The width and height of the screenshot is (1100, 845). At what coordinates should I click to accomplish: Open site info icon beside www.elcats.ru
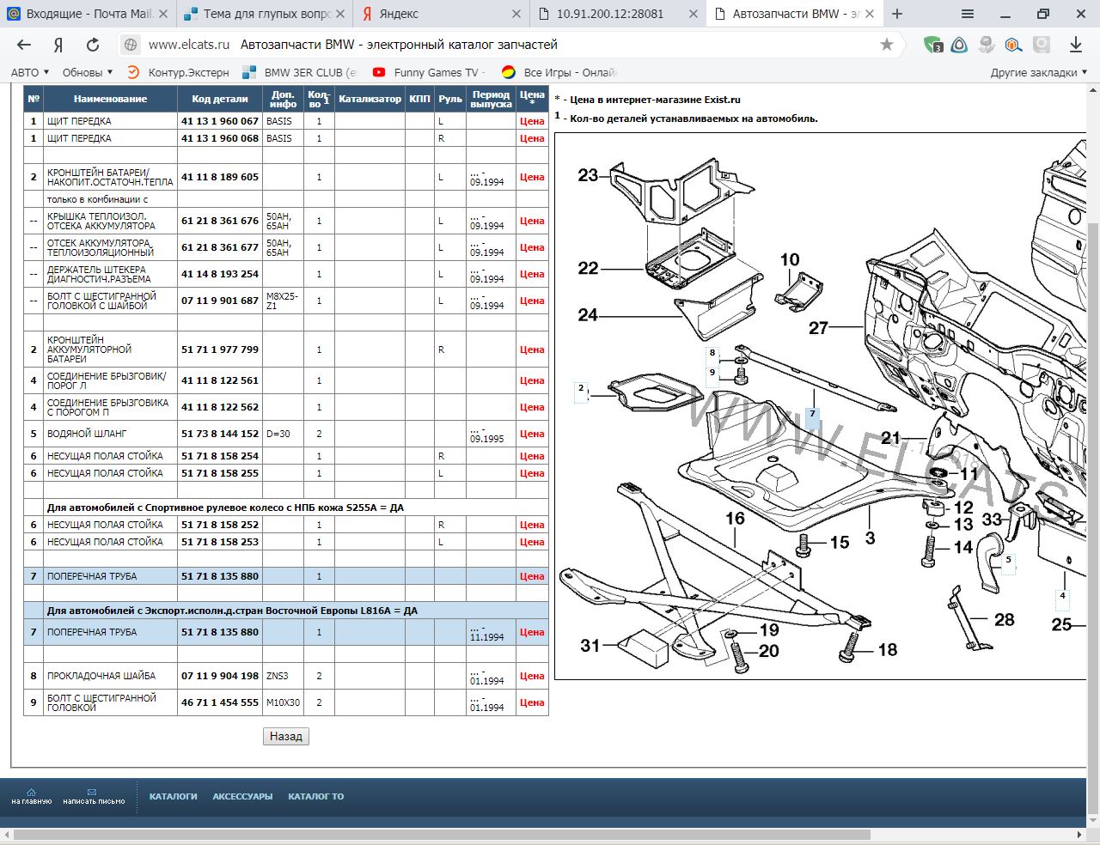(x=131, y=45)
